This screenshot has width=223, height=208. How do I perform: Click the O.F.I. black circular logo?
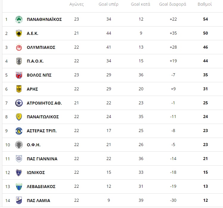click(x=19, y=145)
